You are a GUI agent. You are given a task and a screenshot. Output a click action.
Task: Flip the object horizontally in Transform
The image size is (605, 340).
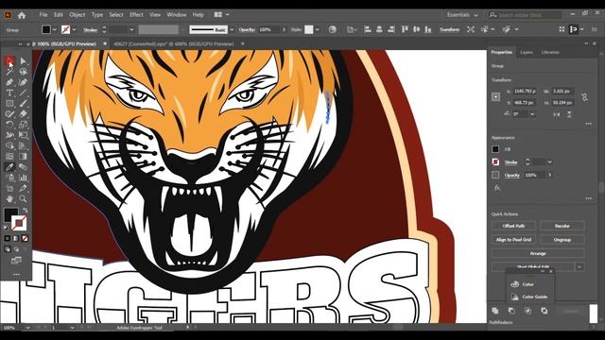point(557,114)
